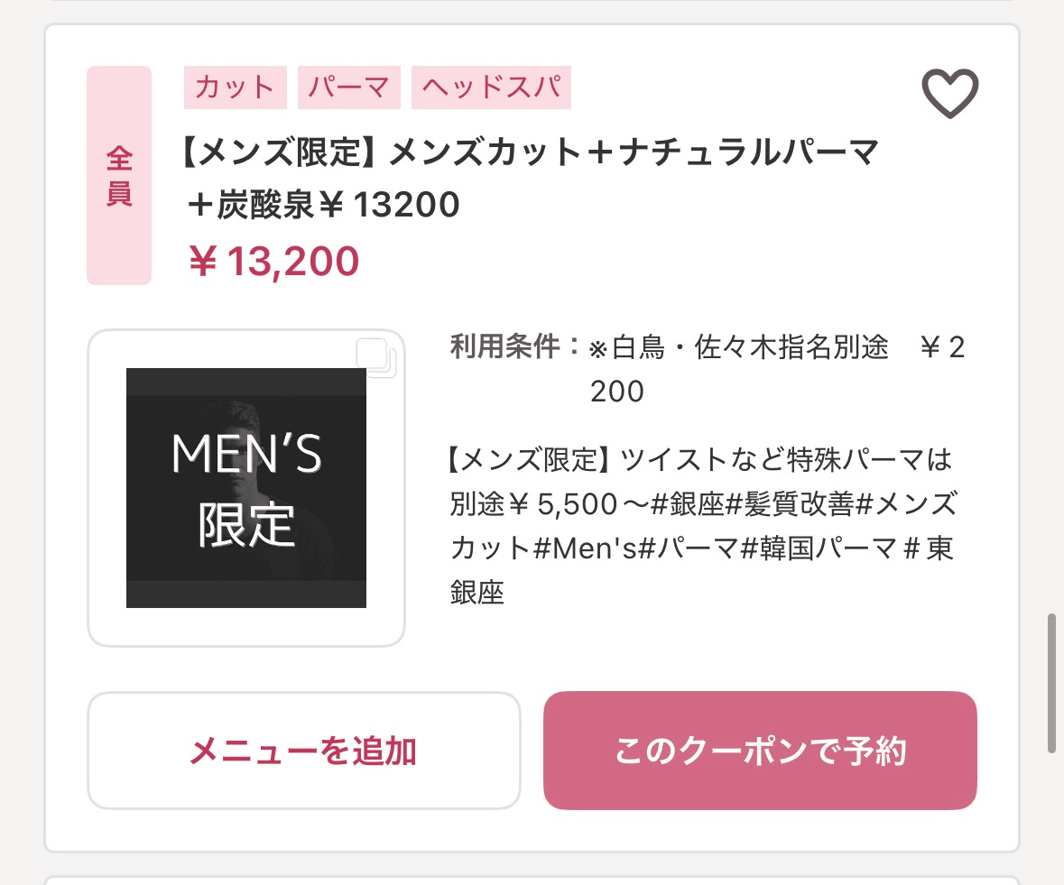Select the ヘッドスパ category tag
The width and height of the screenshot is (1064, 885).
click(491, 88)
